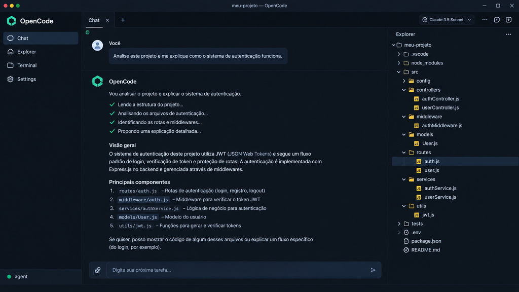Screen dimensions: 519x292
Task: Open User.js model file
Action: pyautogui.click(x=430, y=143)
